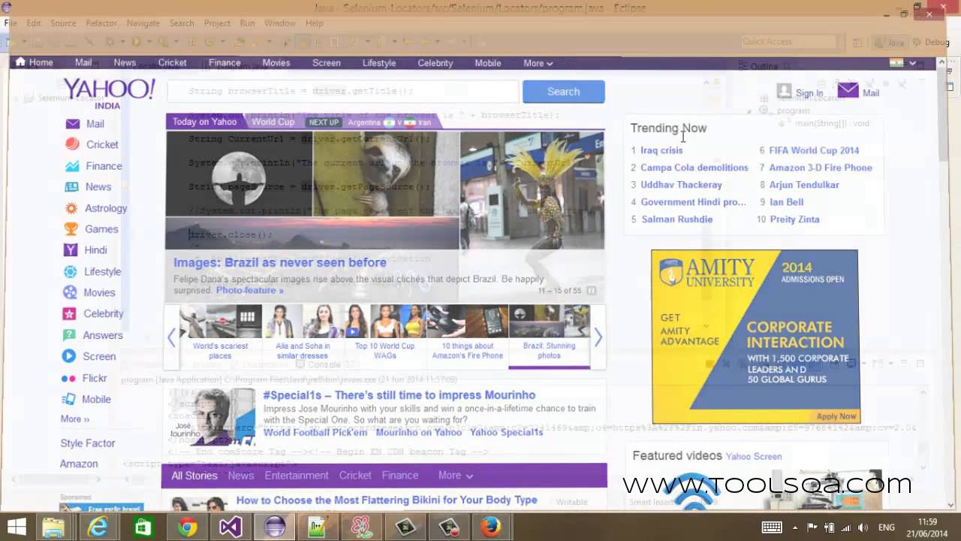Open Style Factor in the left sidebar
This screenshot has width=961, height=541.
pyautogui.click(x=88, y=443)
